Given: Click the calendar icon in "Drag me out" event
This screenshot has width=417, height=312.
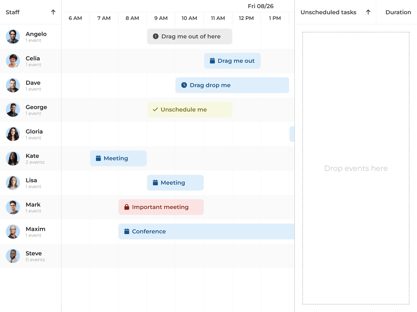Looking at the screenshot, I should (x=212, y=61).
